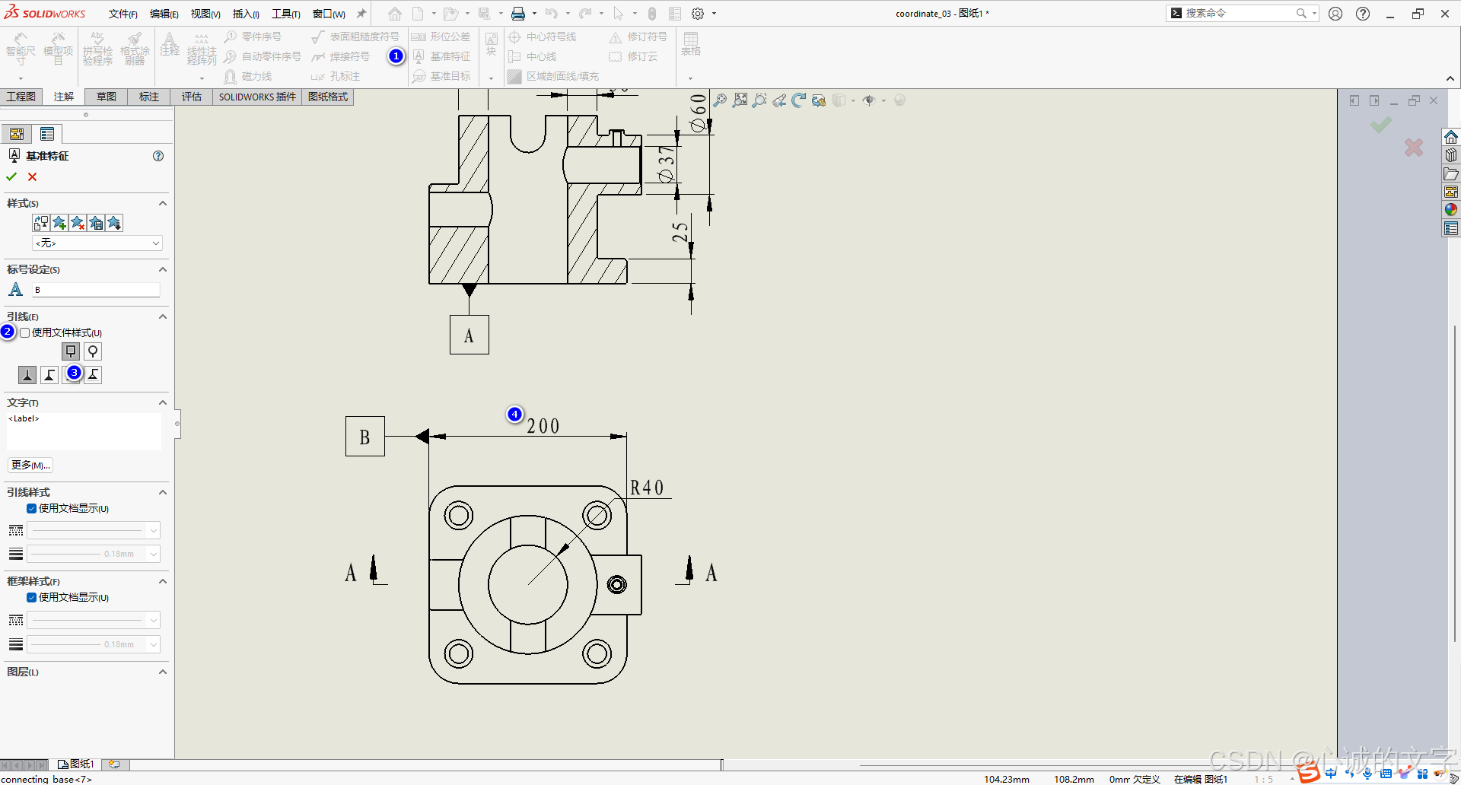The width and height of the screenshot is (1461, 785).
Task: Click the 表面粗糙度符号 tool
Action: (355, 37)
